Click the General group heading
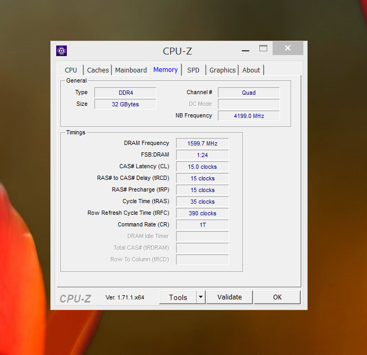This screenshot has width=367, height=355. point(76,80)
